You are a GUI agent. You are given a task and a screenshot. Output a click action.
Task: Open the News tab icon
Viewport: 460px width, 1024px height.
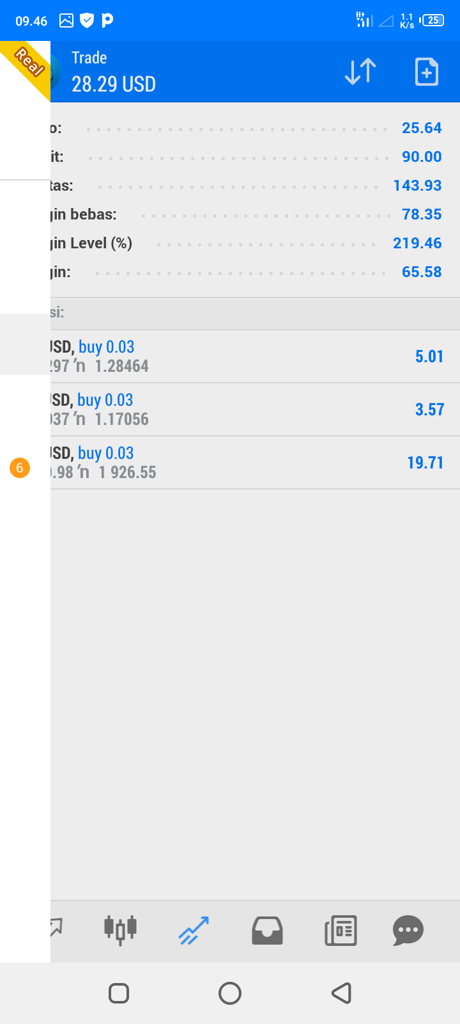pyautogui.click(x=341, y=930)
